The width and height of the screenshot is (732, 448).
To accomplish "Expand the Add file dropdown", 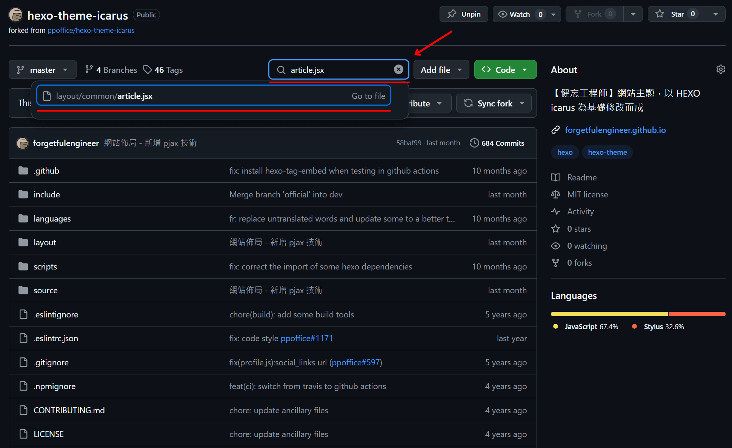I will (x=441, y=69).
